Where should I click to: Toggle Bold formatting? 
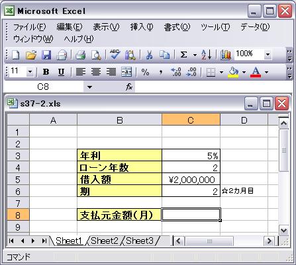pos(46,72)
